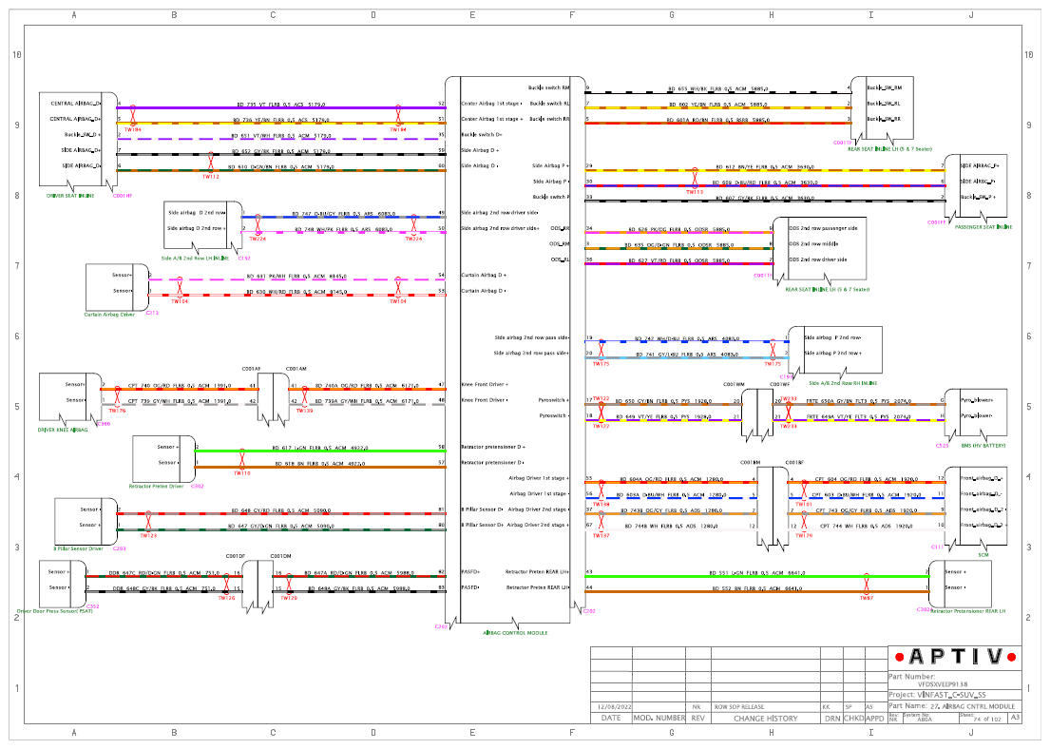Select the PASSENGER SEAT INLINE label
Viewport: 1050px width, 749px height.
pos(983,227)
